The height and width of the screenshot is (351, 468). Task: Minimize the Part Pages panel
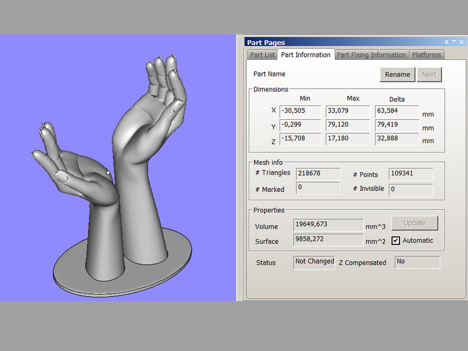454,42
